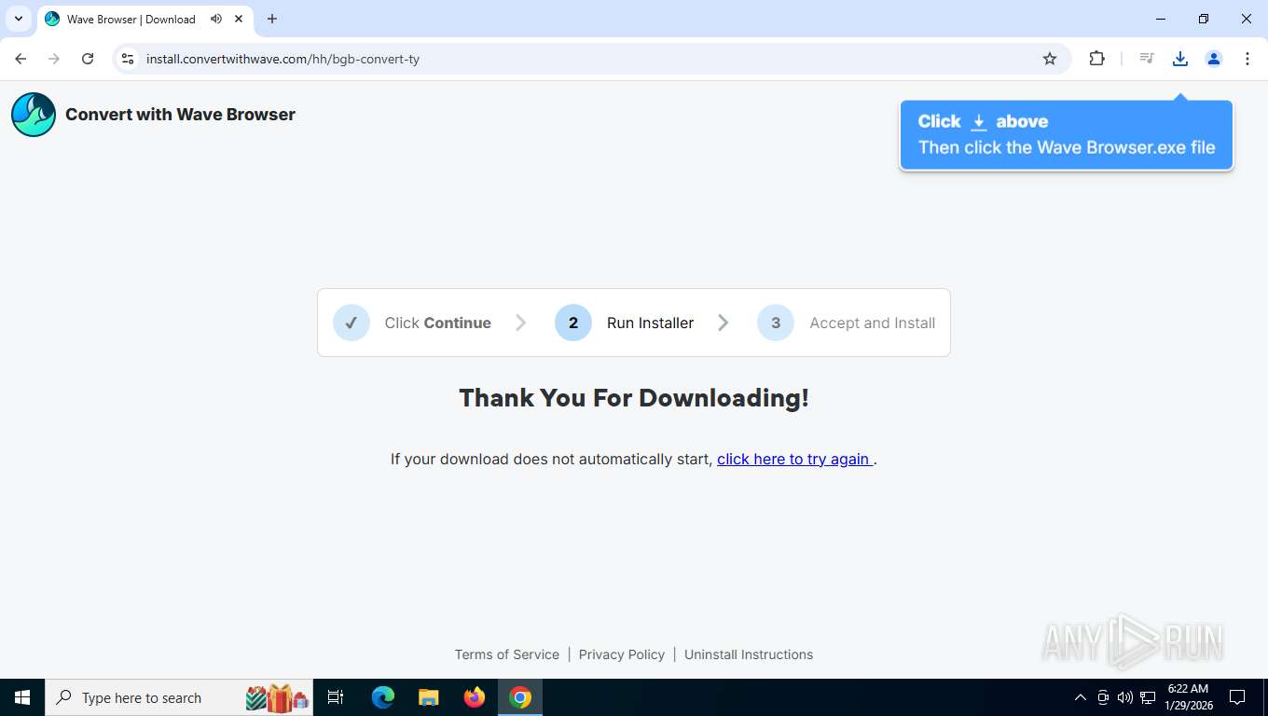Open Terms of Service link
1268x716 pixels.
pos(507,654)
